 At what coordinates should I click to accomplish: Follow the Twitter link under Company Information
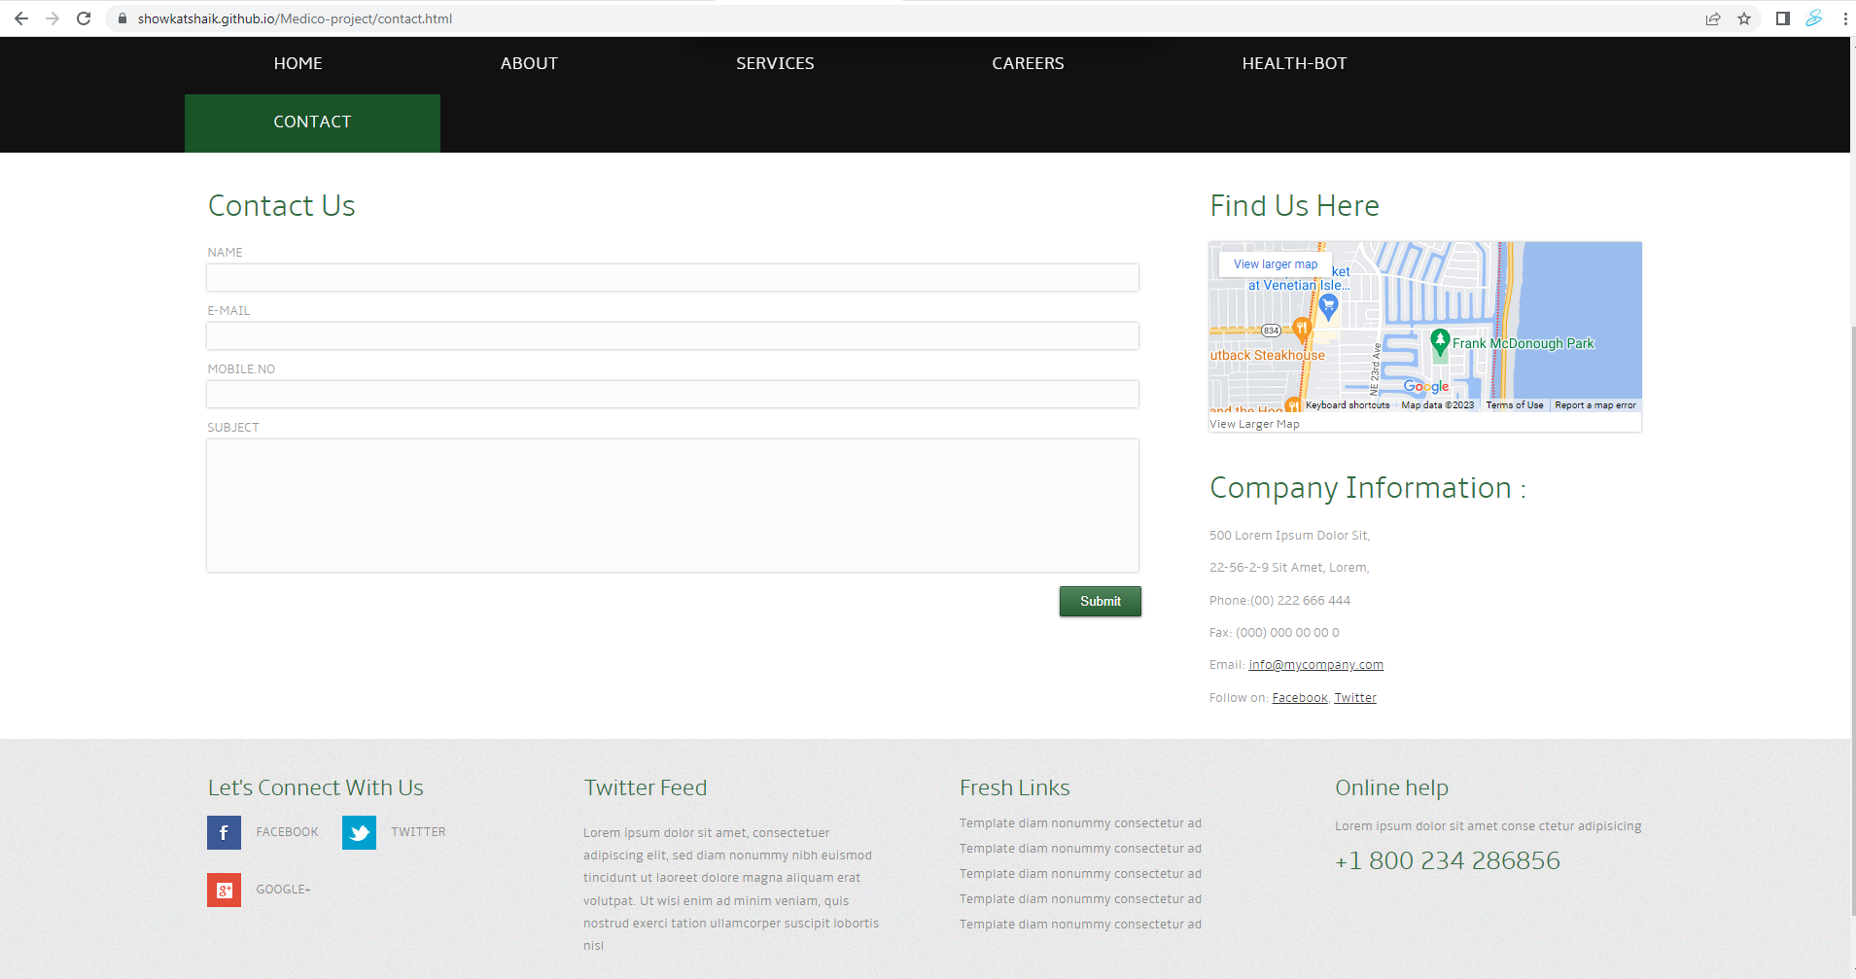coord(1354,697)
